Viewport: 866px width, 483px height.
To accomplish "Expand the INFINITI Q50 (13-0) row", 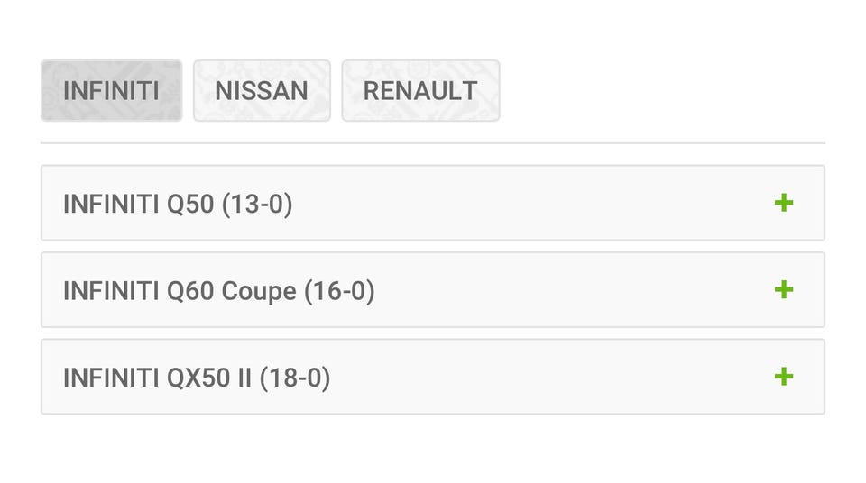I will click(432, 203).
